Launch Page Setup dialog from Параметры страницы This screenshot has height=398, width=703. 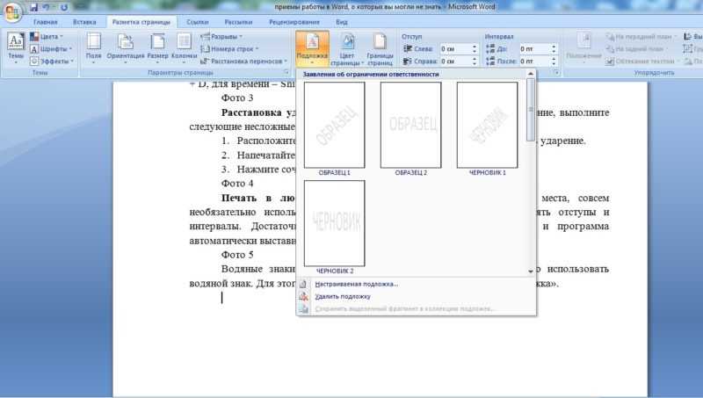(286, 72)
